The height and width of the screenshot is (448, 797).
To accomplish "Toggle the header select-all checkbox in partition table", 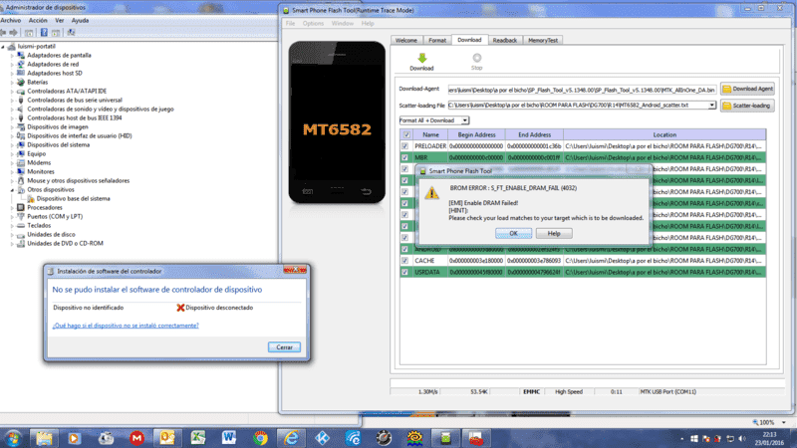I will pos(406,134).
